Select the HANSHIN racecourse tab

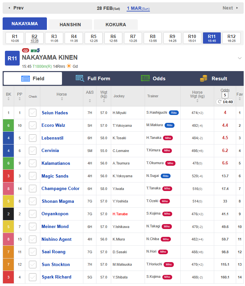click(x=70, y=25)
